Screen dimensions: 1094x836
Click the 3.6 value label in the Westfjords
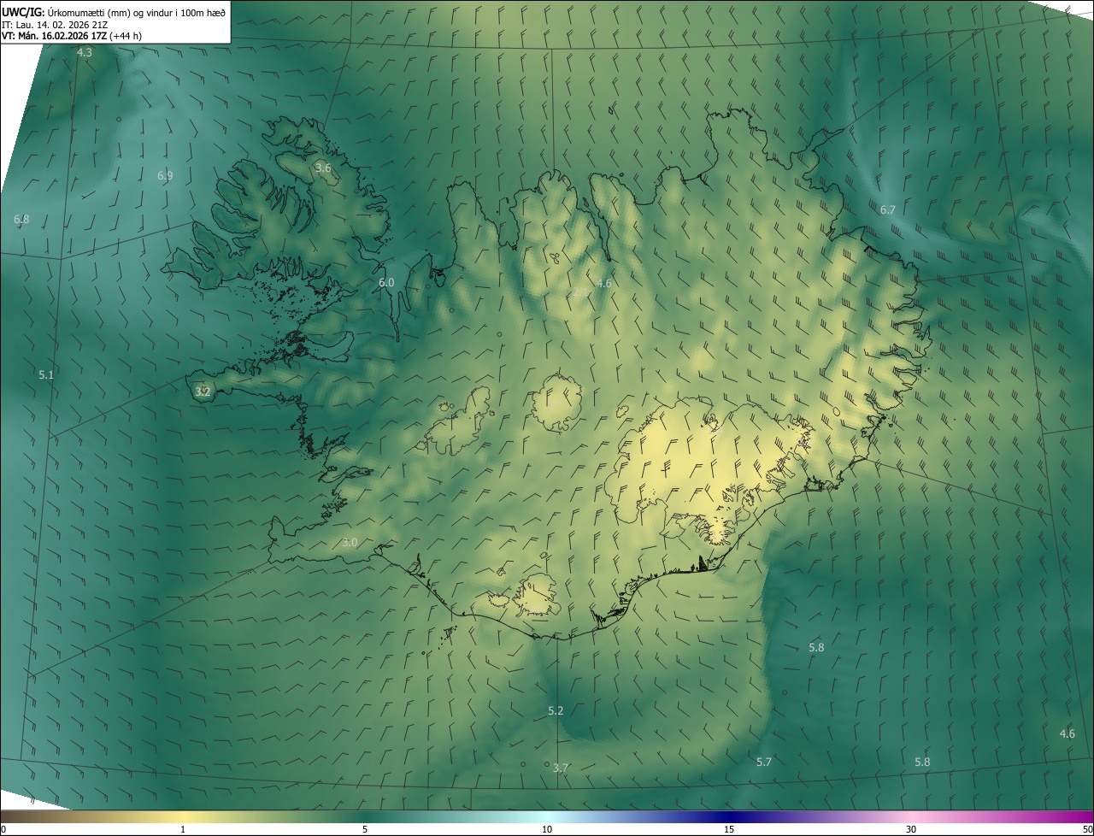[x=323, y=168]
